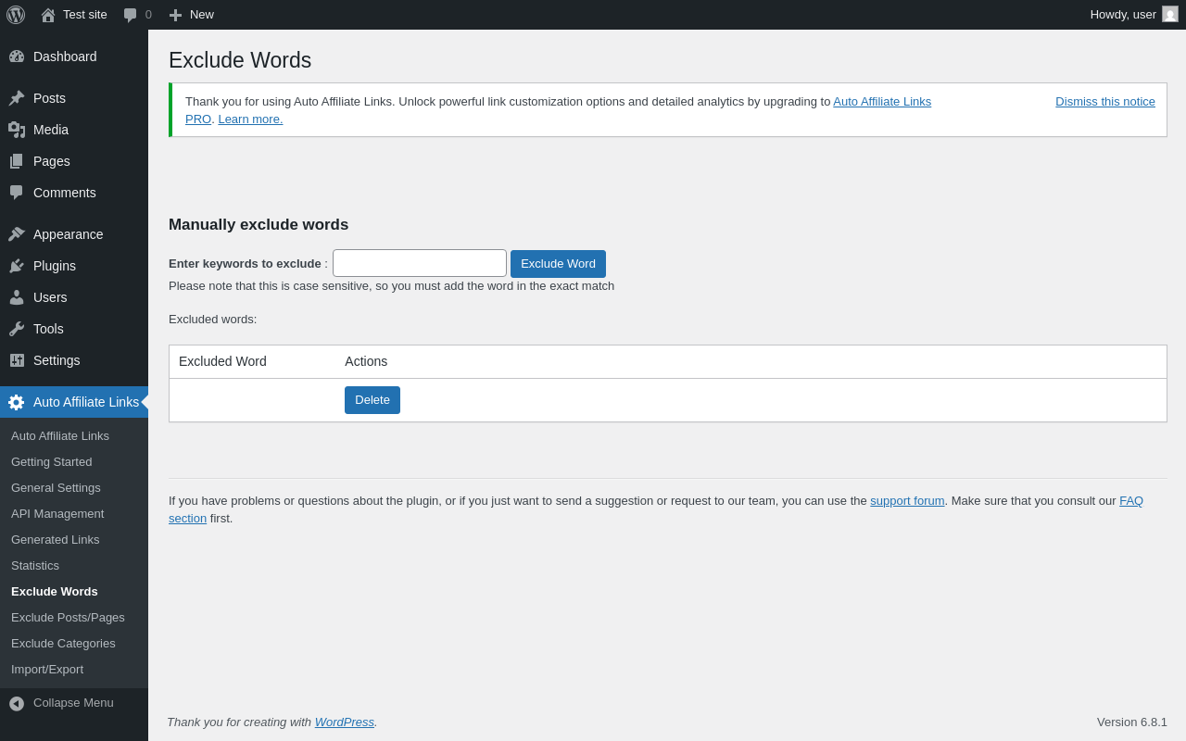Image resolution: width=1186 pixels, height=741 pixels.
Task: Open the comments bubble icon in admin bar
Action: [x=130, y=15]
